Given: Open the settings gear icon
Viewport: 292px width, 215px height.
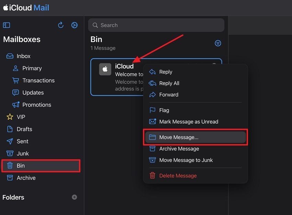Looking at the screenshot, I should (75, 25).
